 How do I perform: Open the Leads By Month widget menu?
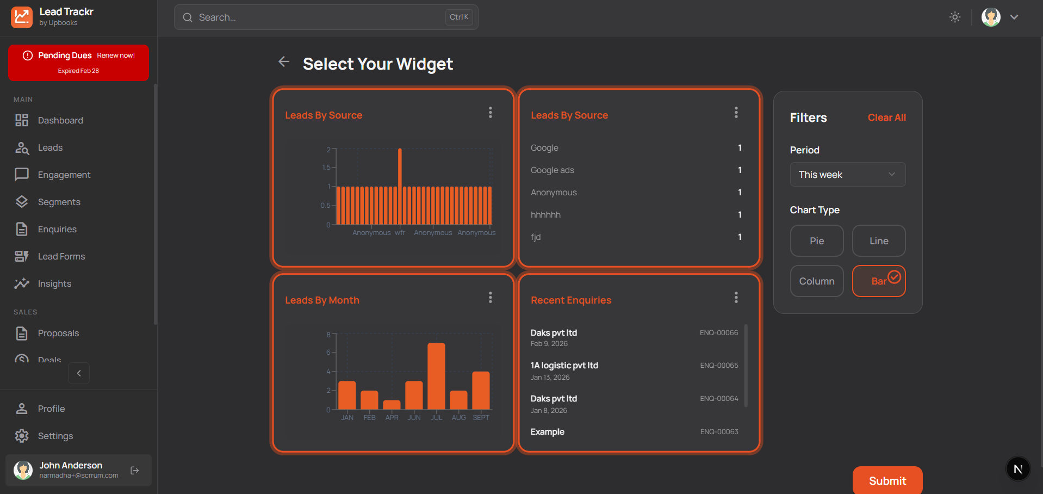(x=490, y=297)
